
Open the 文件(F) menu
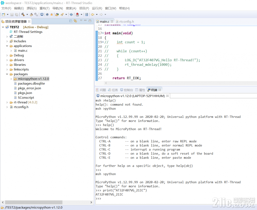pyautogui.click(x=6, y=8)
